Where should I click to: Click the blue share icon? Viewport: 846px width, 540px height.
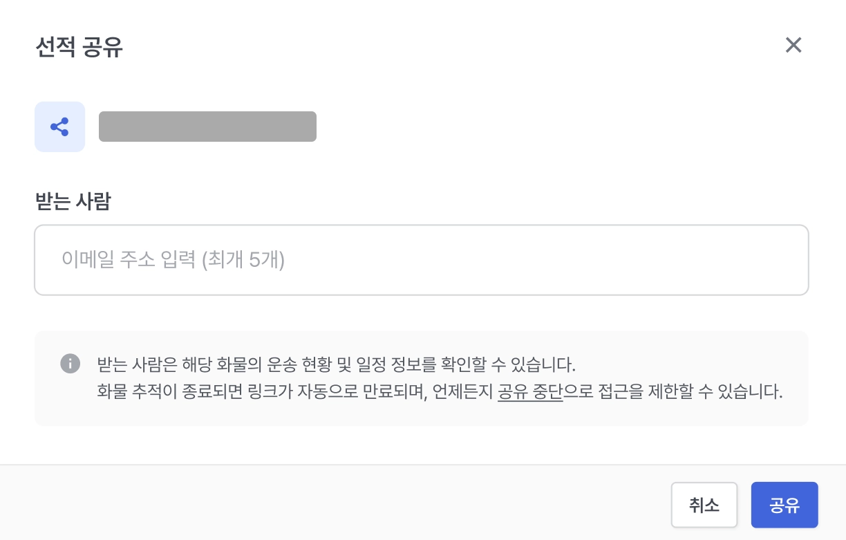tap(59, 127)
